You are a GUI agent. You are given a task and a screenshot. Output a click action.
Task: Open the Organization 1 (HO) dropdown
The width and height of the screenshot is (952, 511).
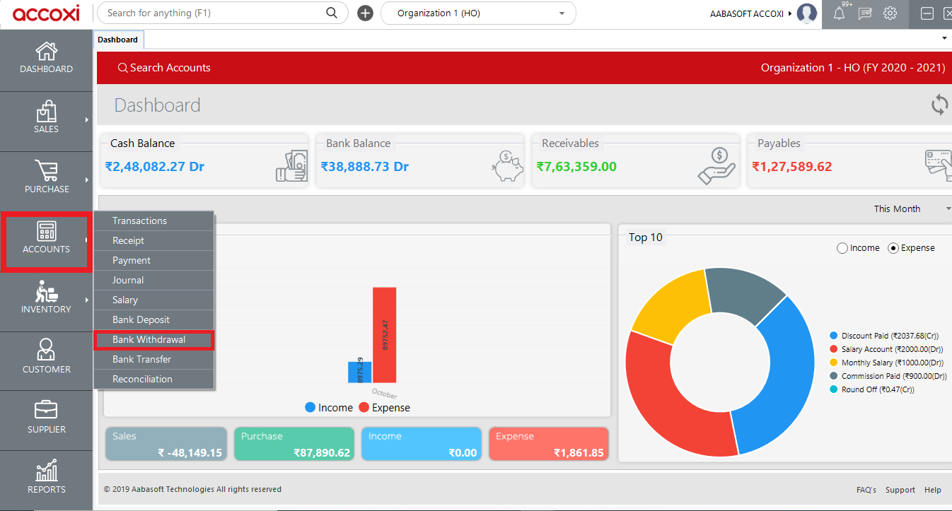[x=478, y=13]
